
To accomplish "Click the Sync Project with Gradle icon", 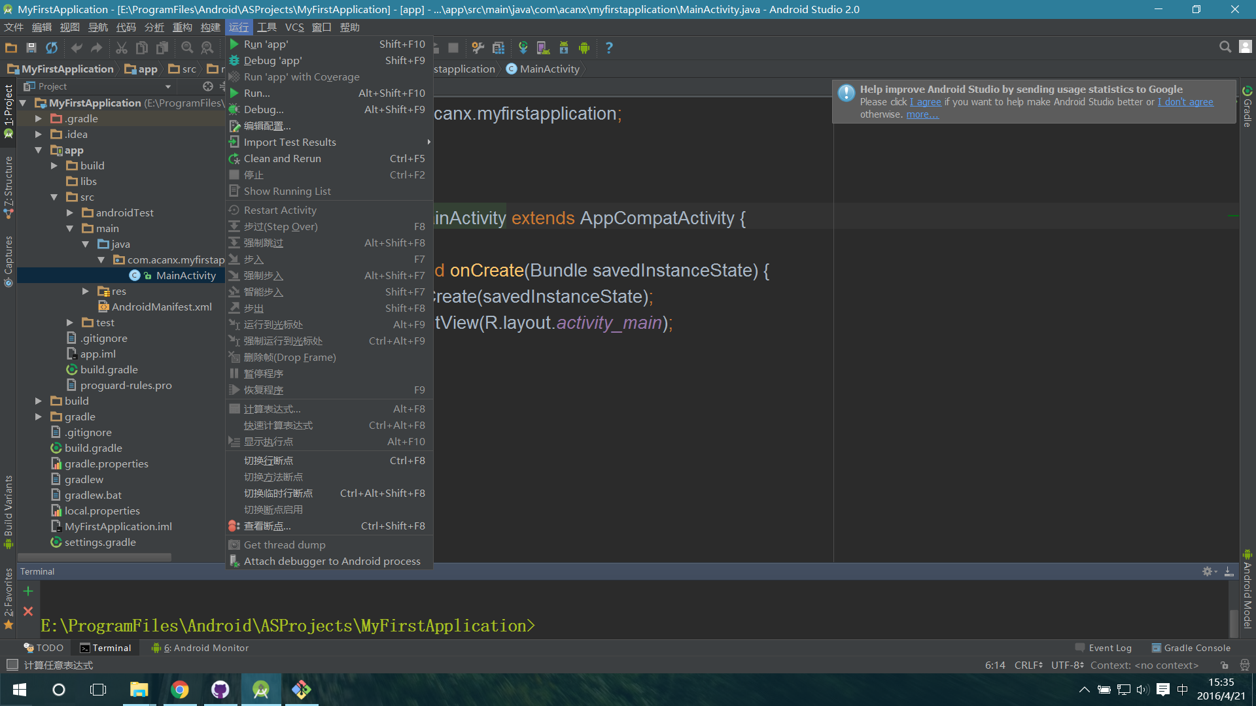I will click(523, 48).
